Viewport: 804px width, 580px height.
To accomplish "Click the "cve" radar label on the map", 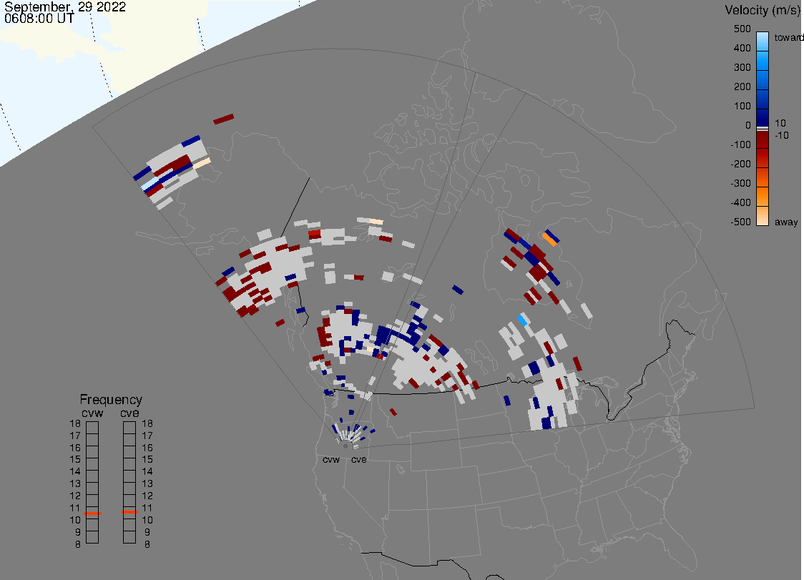I will [x=359, y=459].
